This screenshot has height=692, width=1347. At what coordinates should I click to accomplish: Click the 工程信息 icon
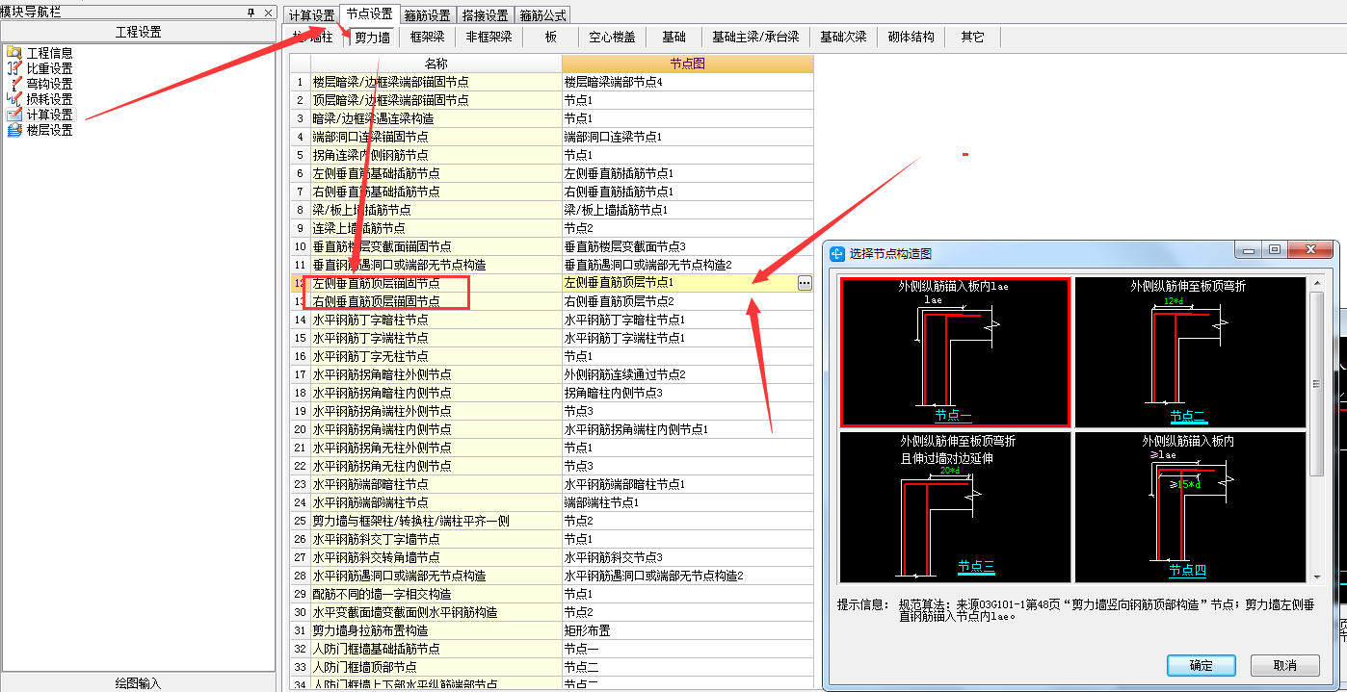point(13,53)
